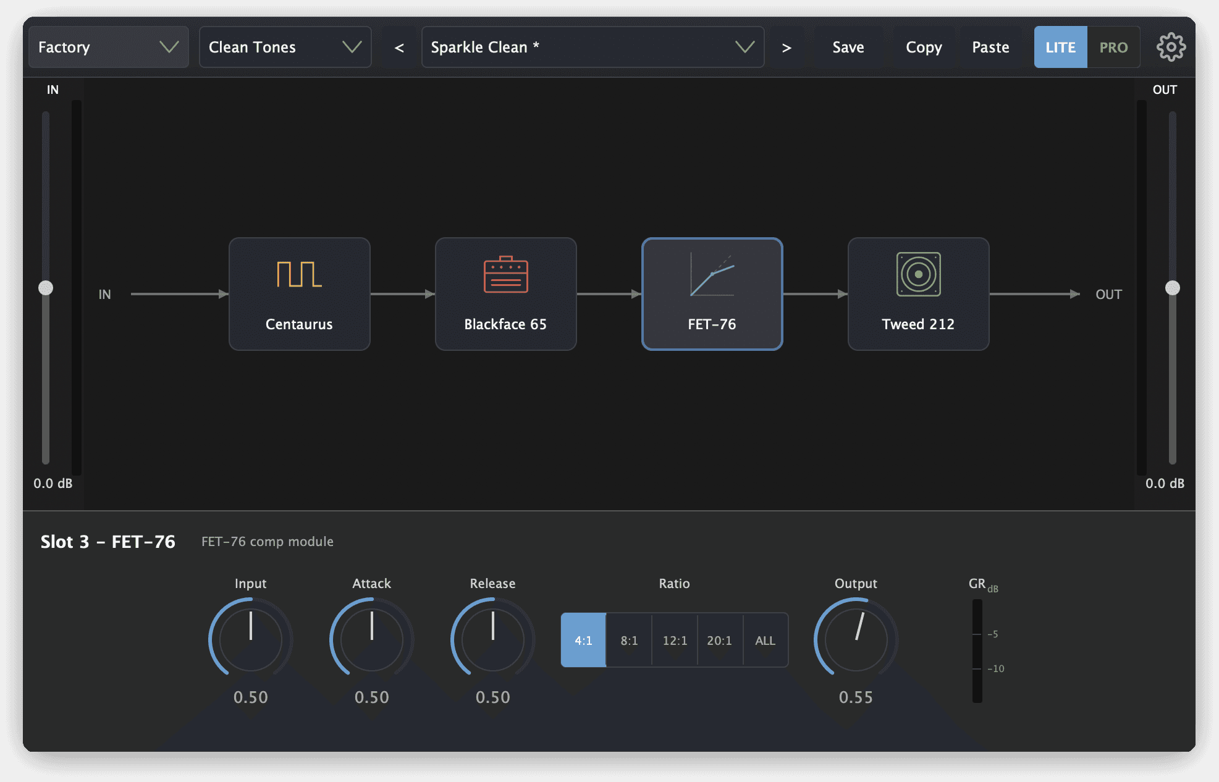Click the IN gain slider handle
The height and width of the screenshot is (782, 1219).
[46, 288]
